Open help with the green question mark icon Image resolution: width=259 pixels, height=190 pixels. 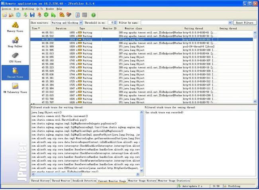[94, 15]
